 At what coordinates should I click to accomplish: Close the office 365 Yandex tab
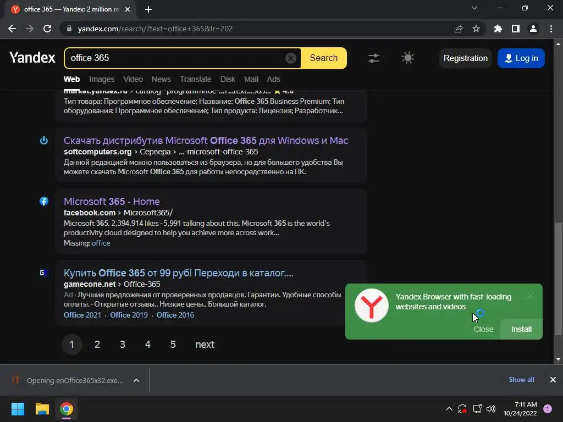pyautogui.click(x=128, y=9)
